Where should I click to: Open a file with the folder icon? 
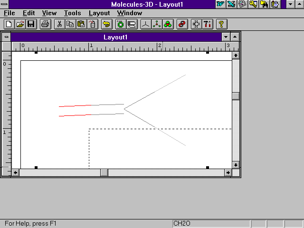(20, 24)
